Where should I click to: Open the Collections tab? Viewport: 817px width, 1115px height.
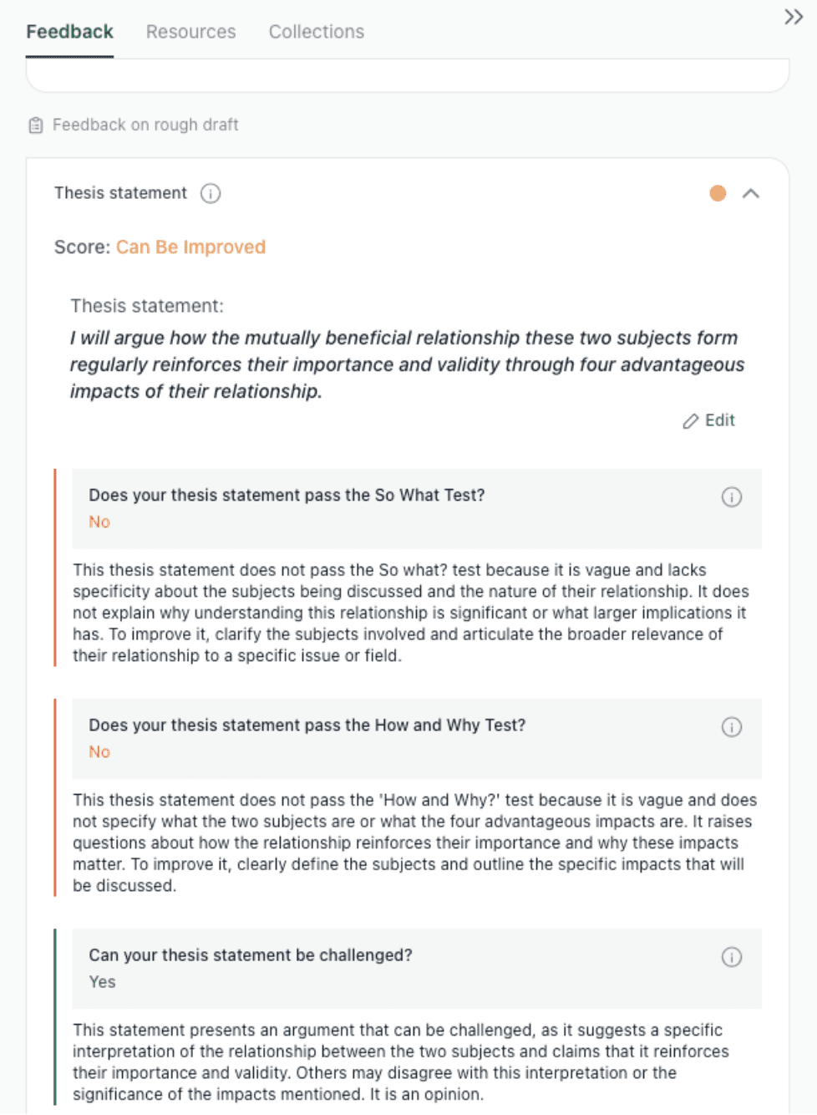click(x=316, y=32)
